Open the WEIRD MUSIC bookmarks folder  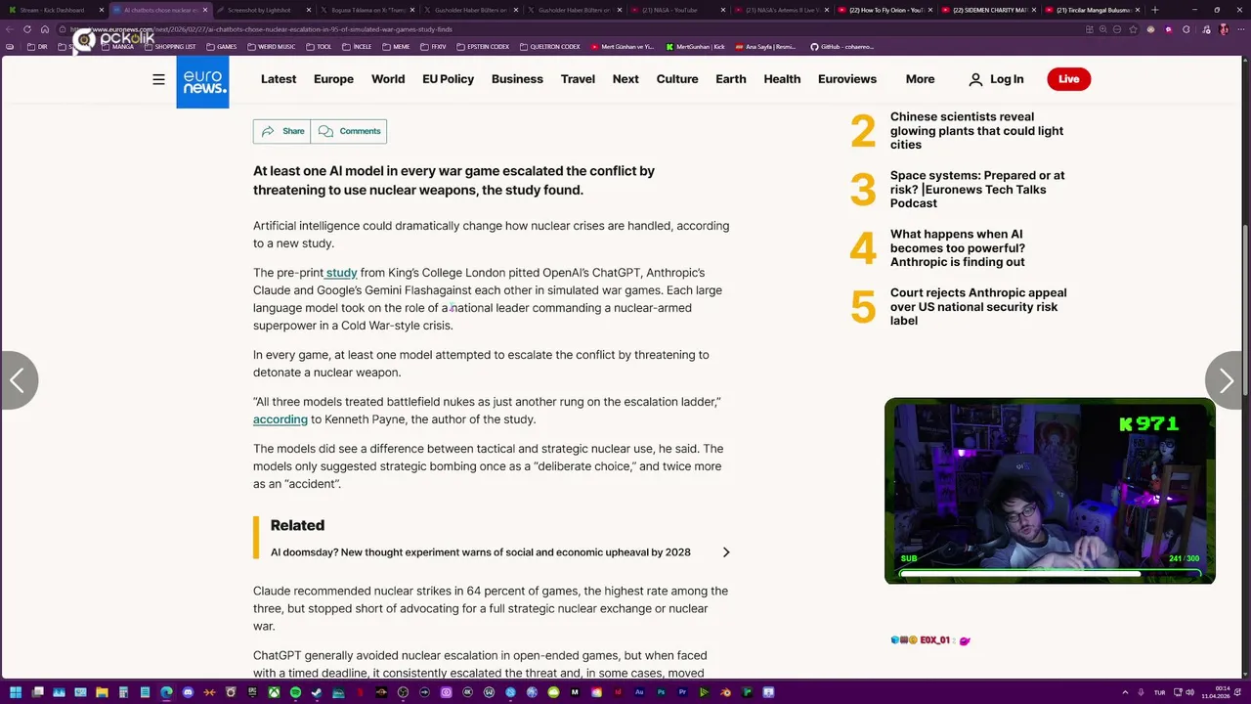coord(271,47)
